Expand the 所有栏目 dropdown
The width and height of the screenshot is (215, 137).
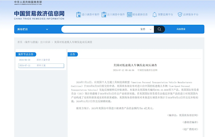(x=33, y=29)
